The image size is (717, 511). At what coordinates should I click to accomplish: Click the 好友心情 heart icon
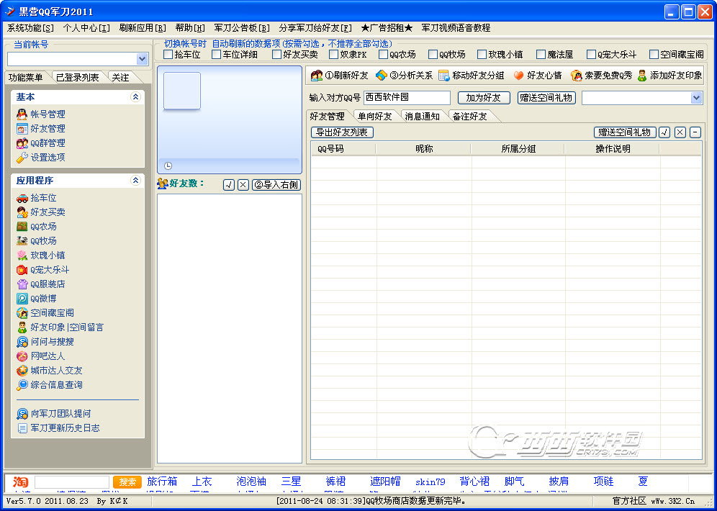tap(518, 76)
